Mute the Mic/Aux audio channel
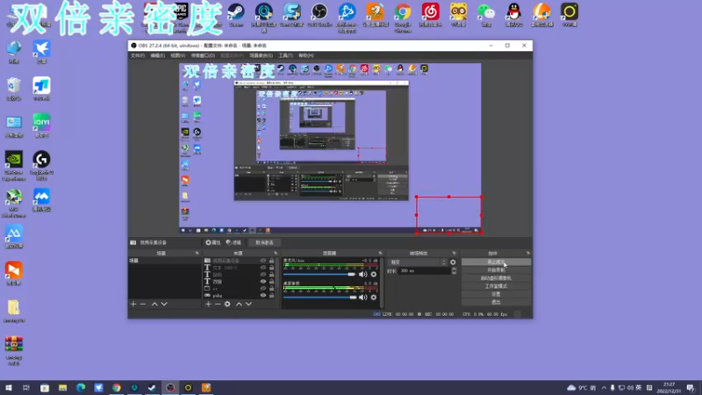The image size is (702, 395). [362, 274]
